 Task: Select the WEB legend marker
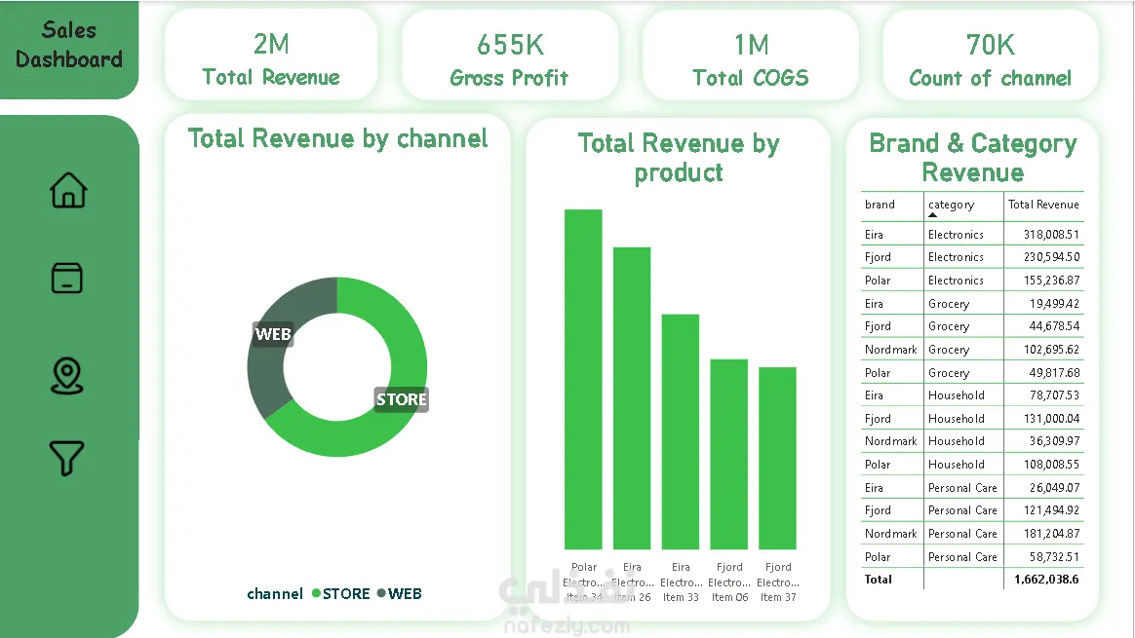pyautogui.click(x=380, y=593)
